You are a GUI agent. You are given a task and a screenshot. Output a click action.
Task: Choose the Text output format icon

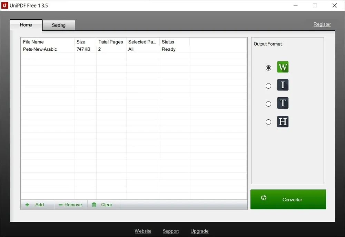pos(283,103)
